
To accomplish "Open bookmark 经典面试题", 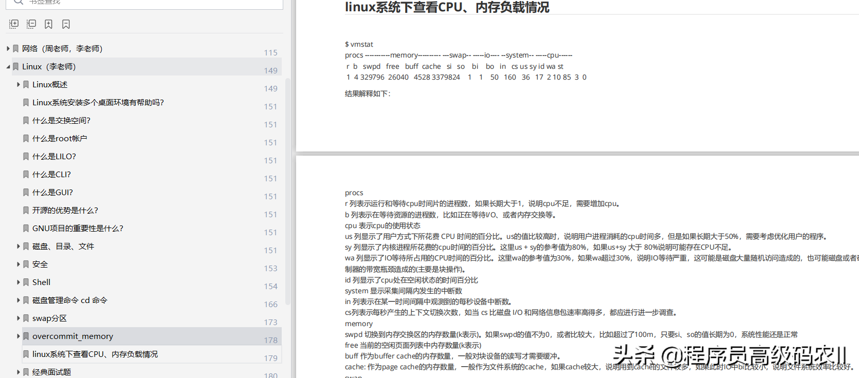I will point(51,372).
